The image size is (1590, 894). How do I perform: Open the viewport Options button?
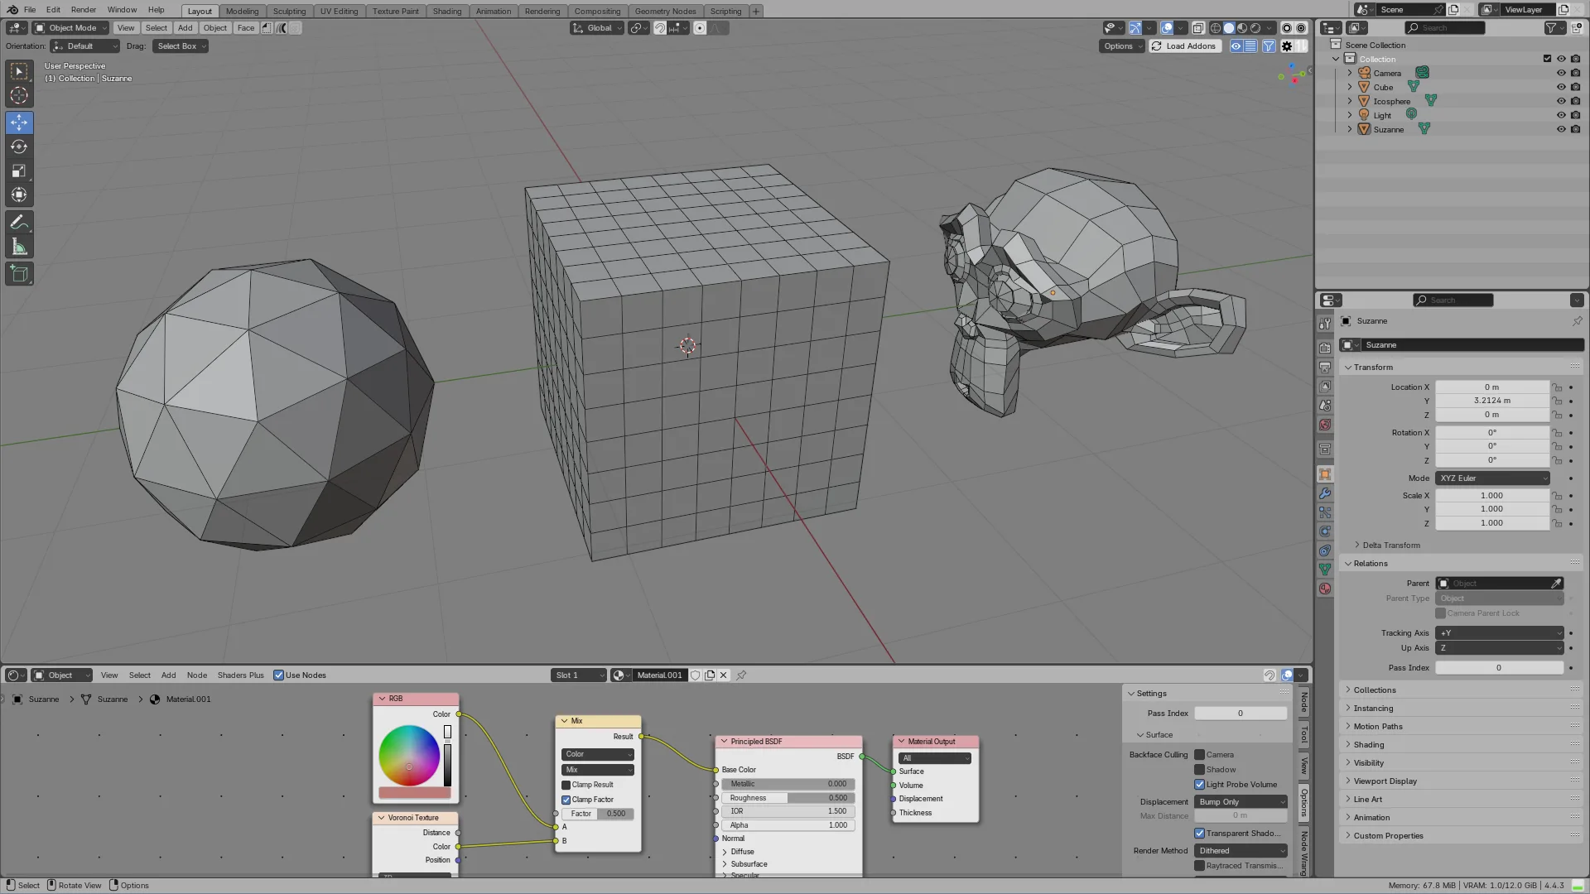click(1121, 46)
